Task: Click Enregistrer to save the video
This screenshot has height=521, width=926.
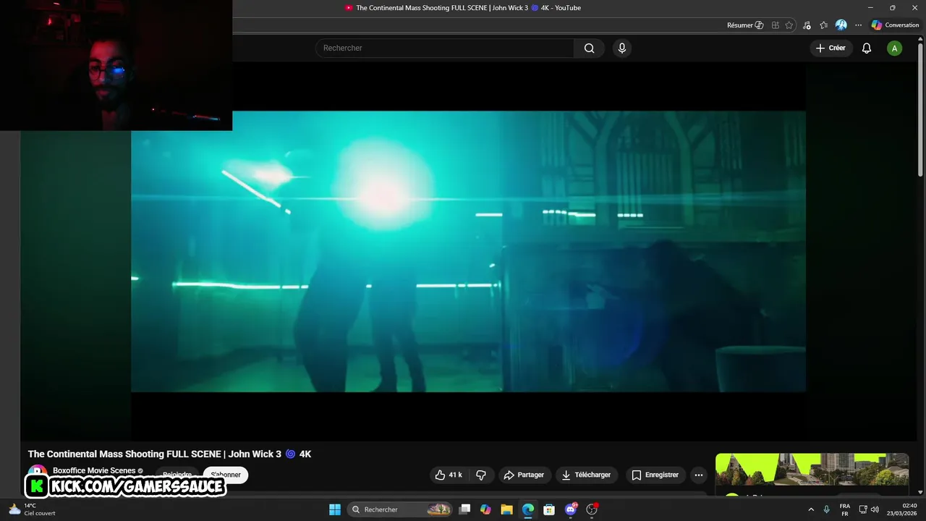Action: pyautogui.click(x=655, y=475)
